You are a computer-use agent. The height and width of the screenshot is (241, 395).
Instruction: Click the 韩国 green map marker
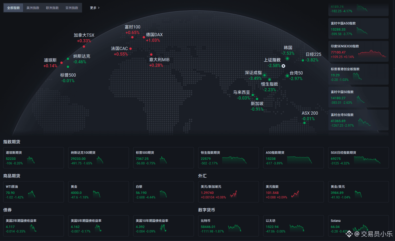(x=287, y=59)
